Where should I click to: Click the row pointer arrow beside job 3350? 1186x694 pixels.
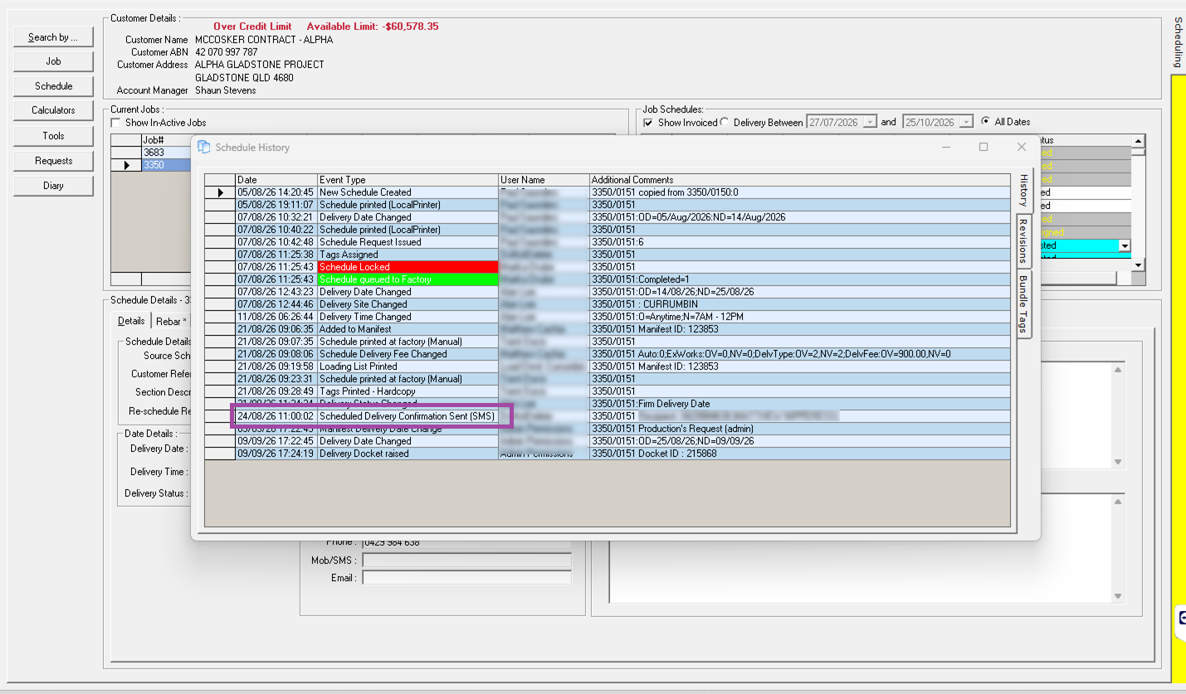[x=127, y=165]
